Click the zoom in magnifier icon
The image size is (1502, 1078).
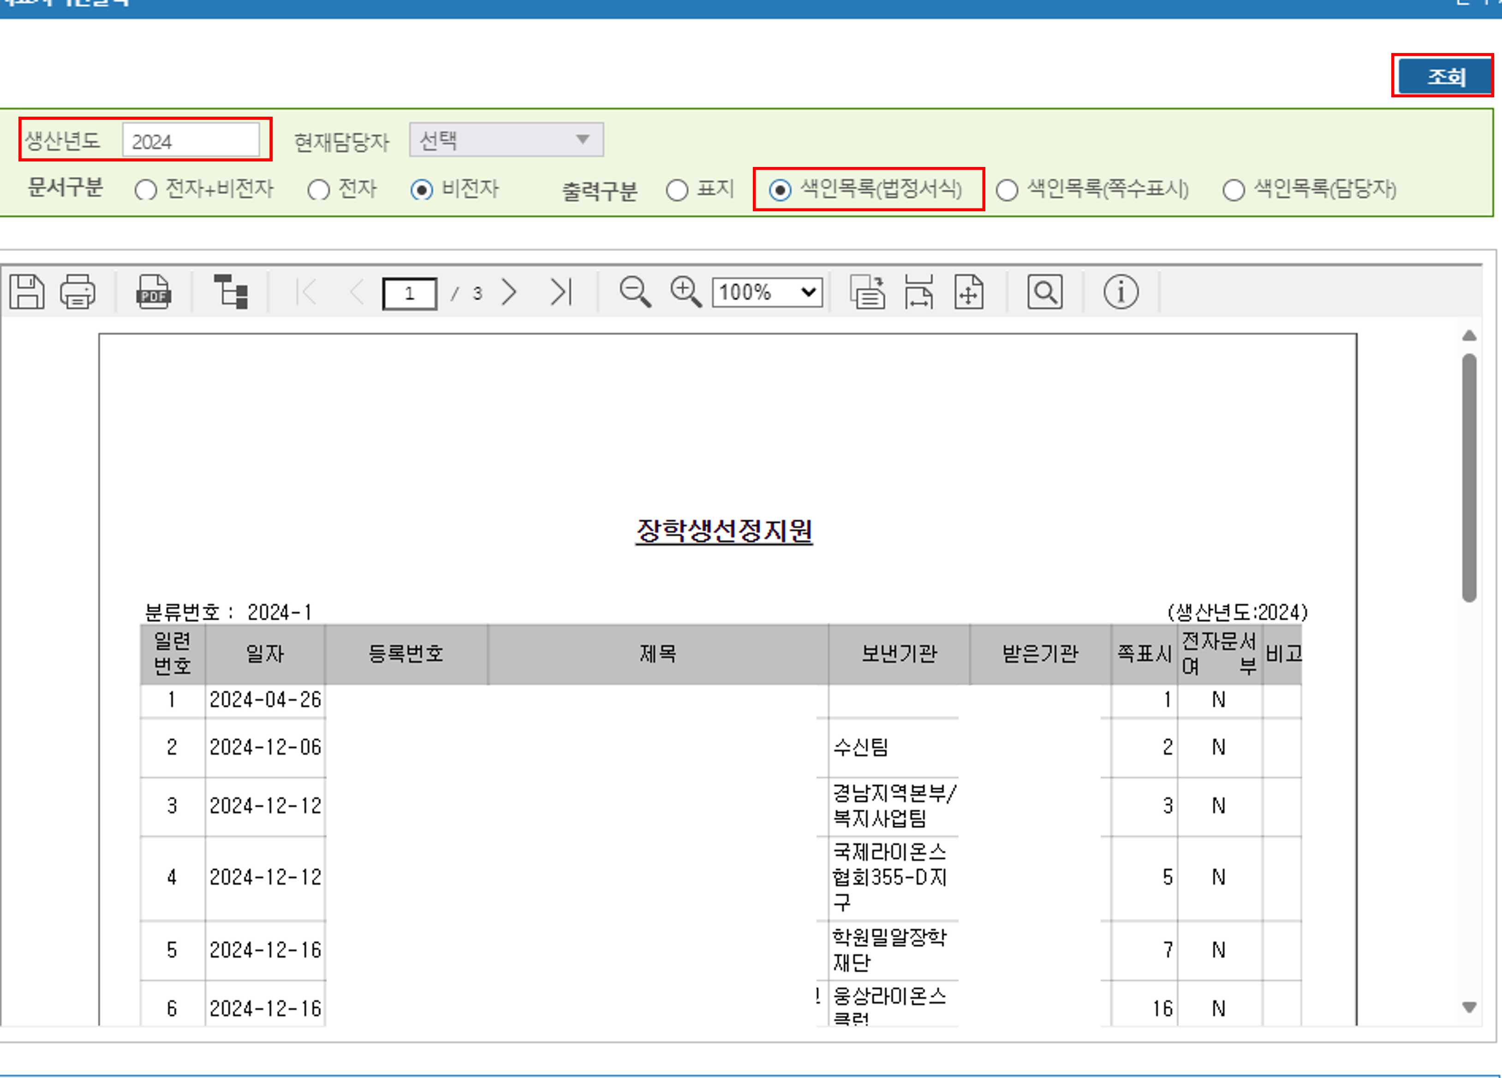(685, 292)
